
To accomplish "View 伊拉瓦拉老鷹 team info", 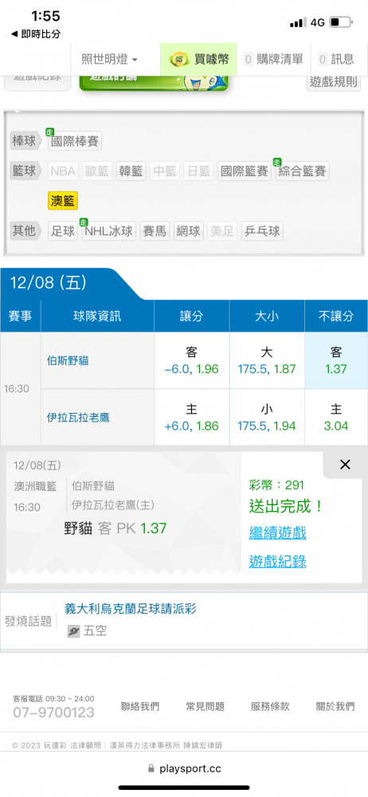I will tap(78, 418).
